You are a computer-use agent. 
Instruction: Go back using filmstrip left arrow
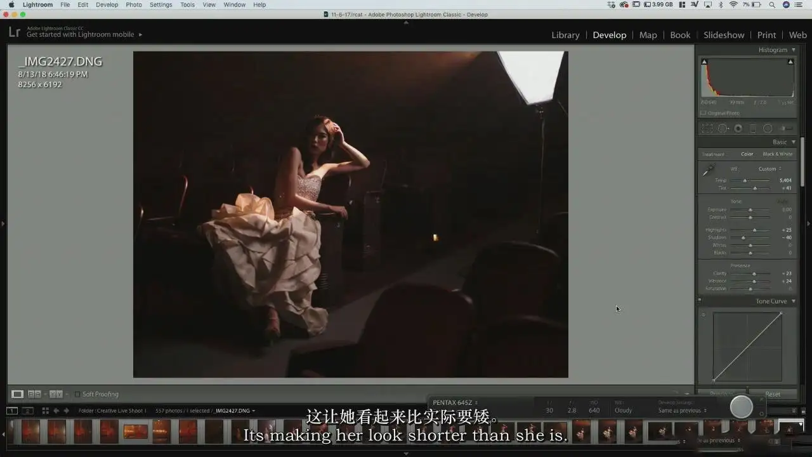pyautogui.click(x=56, y=411)
